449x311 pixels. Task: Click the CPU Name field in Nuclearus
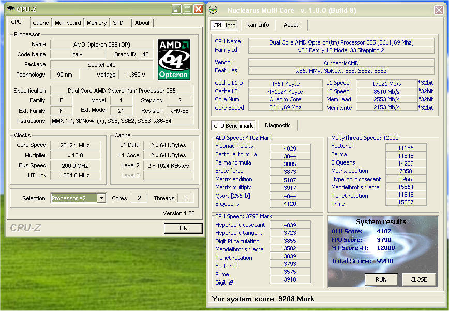(x=341, y=42)
